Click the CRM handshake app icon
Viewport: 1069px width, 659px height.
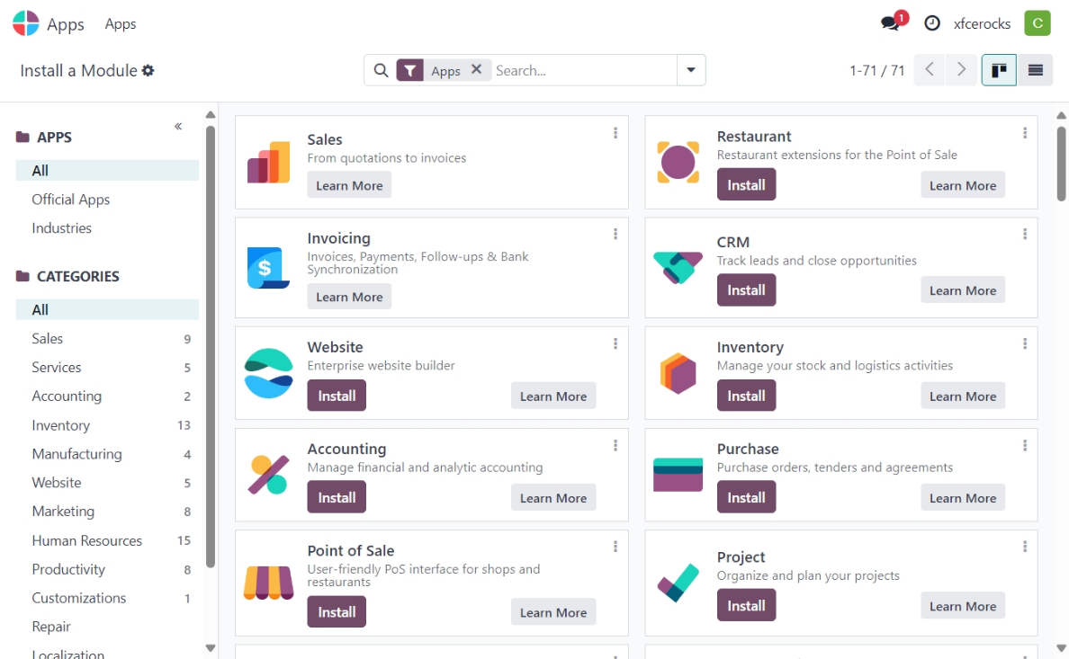click(678, 267)
